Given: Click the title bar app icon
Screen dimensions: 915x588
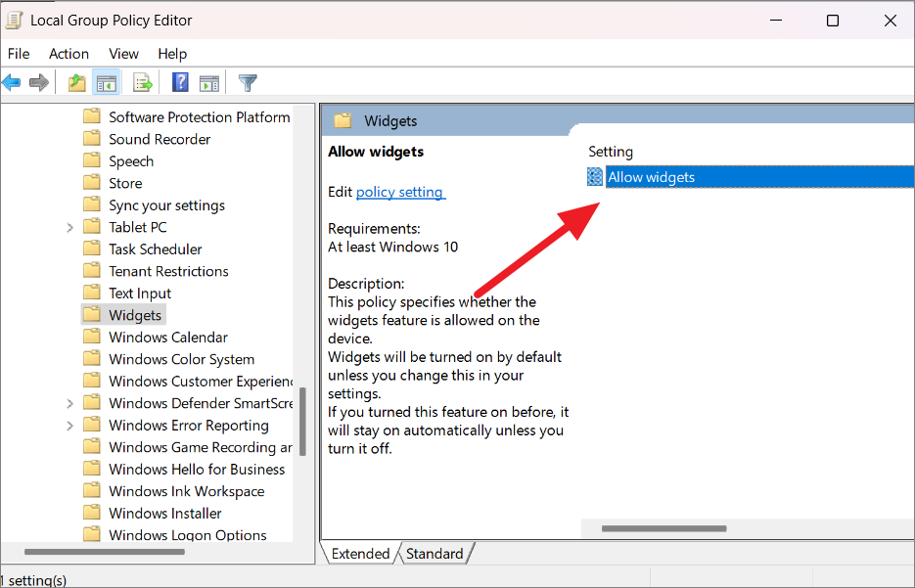Looking at the screenshot, I should pos(14,20).
